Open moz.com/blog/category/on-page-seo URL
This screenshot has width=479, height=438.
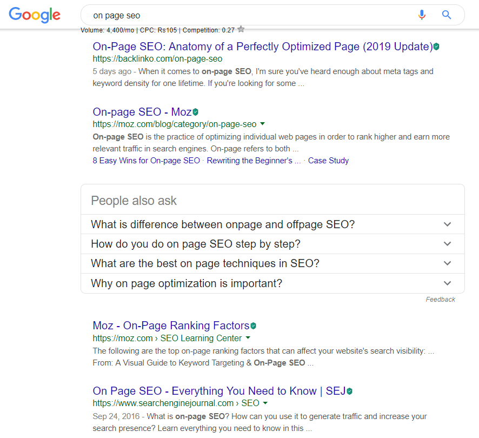[175, 124]
